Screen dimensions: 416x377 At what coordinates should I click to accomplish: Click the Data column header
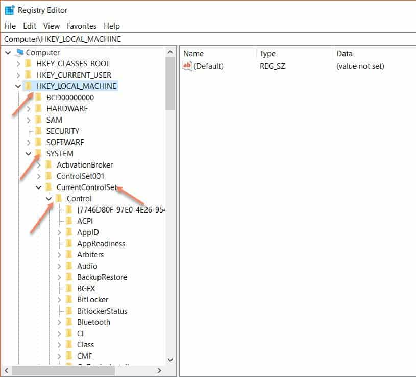click(x=344, y=54)
